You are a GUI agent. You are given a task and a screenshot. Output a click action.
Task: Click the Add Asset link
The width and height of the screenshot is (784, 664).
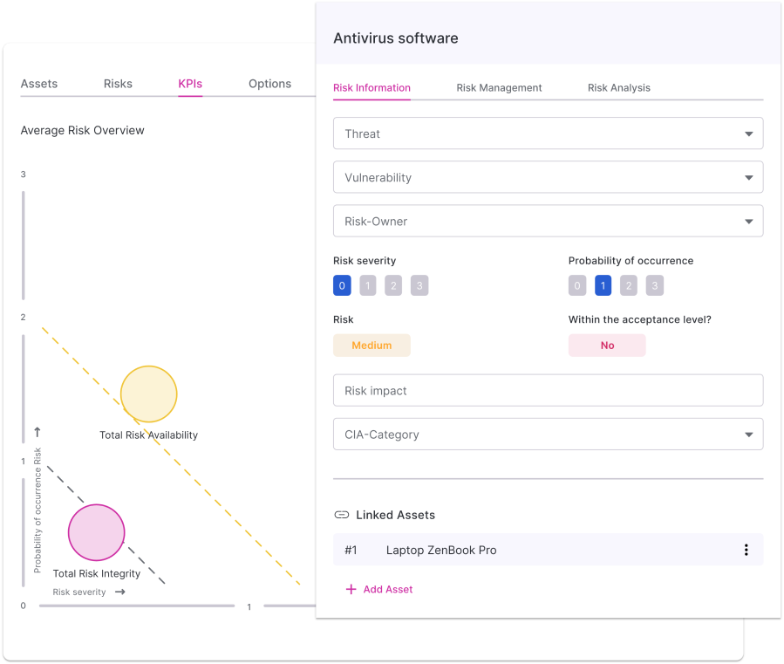(x=388, y=589)
